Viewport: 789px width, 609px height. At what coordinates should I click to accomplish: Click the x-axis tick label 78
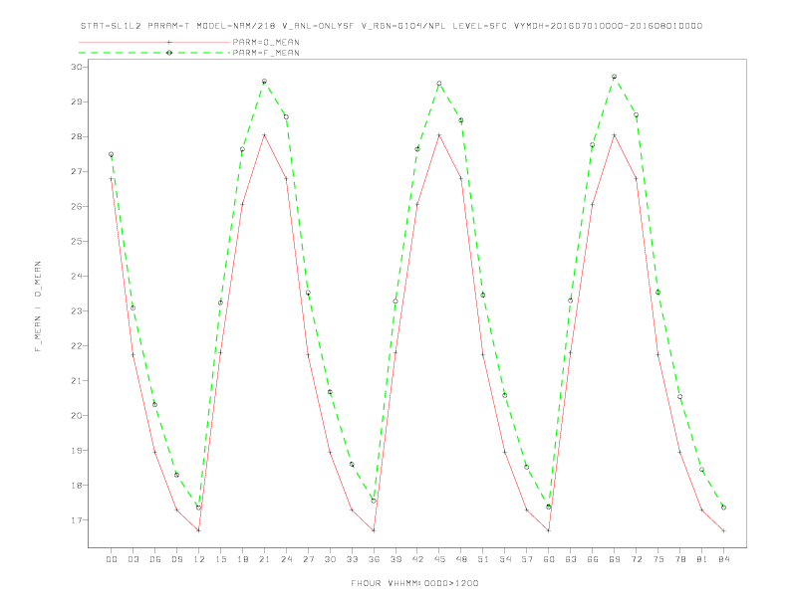pos(679,559)
